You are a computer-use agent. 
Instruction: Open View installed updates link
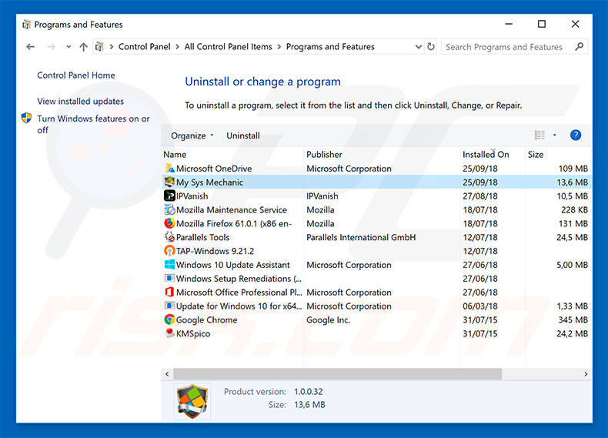[80, 102]
